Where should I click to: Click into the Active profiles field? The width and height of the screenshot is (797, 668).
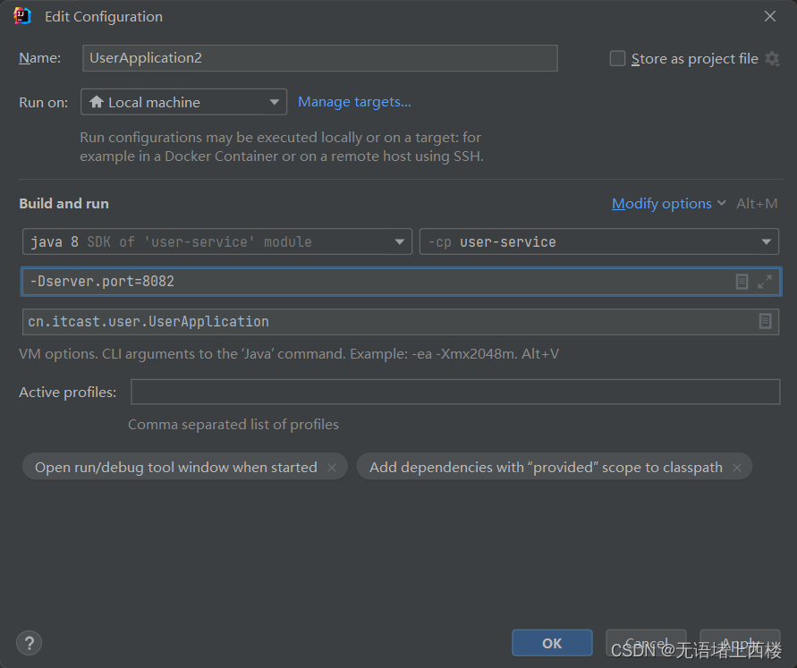click(455, 392)
